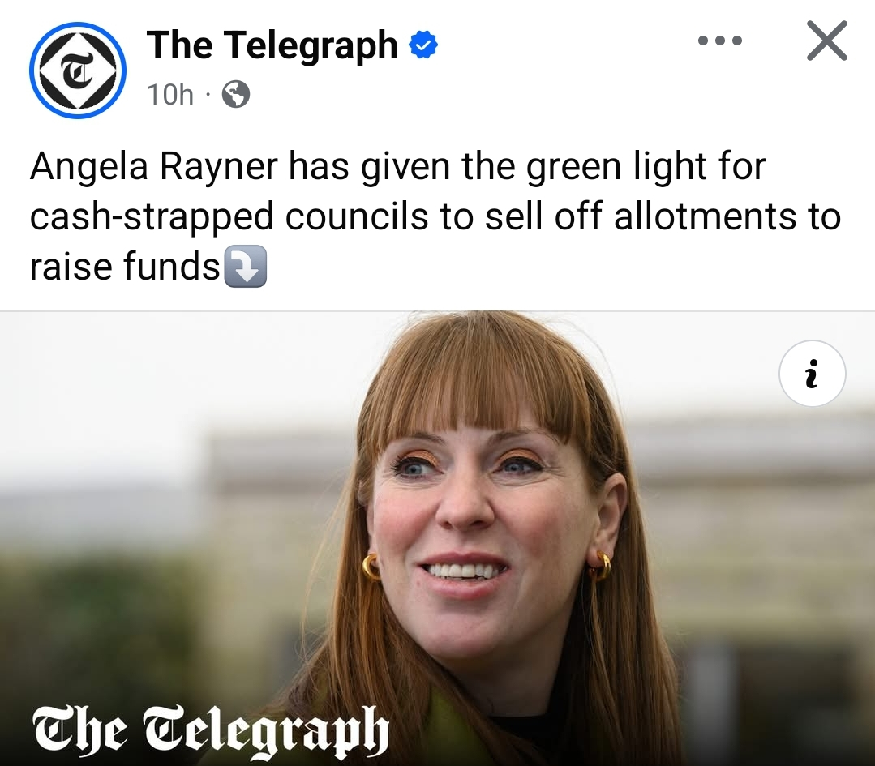Open the three-dot post options menu
Image resolution: width=875 pixels, height=766 pixels.
coord(720,41)
